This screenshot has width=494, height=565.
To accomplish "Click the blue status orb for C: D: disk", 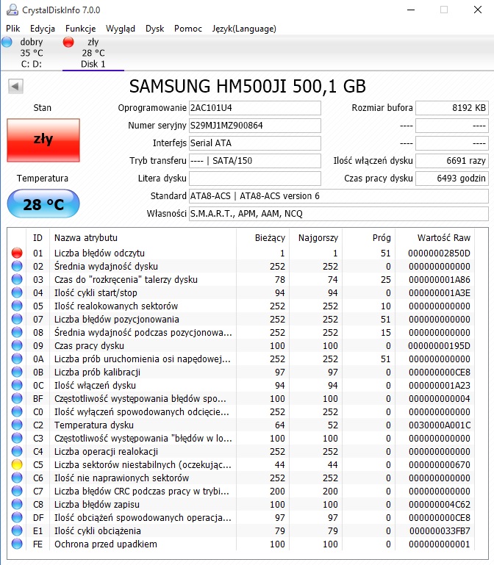I will click(x=7, y=42).
